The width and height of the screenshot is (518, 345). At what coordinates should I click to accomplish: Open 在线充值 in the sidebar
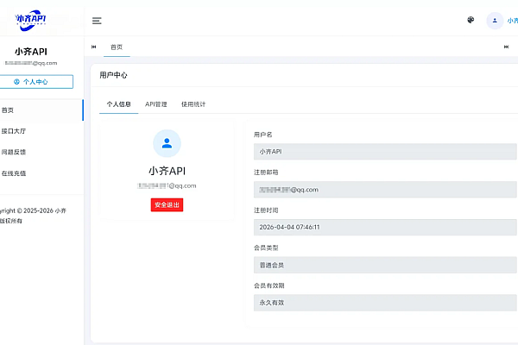(41, 173)
